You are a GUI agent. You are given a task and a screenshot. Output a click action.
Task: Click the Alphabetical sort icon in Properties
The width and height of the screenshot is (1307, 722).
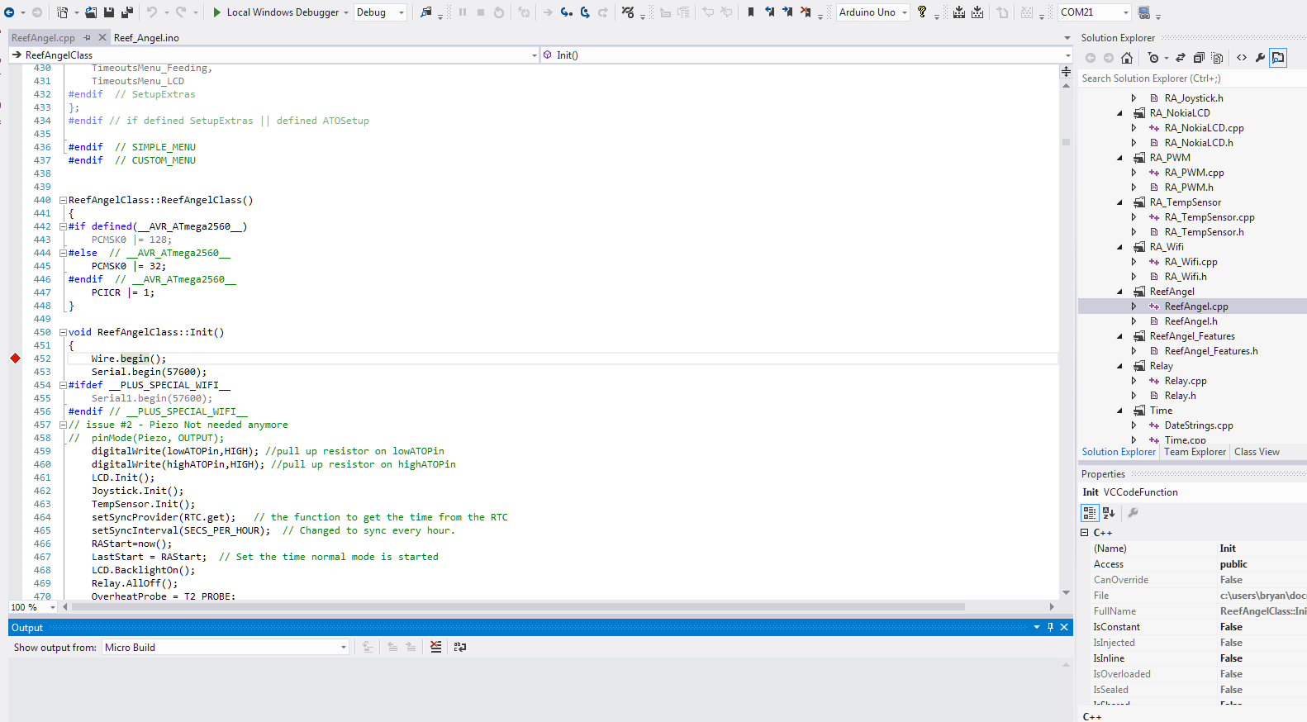(x=1109, y=513)
